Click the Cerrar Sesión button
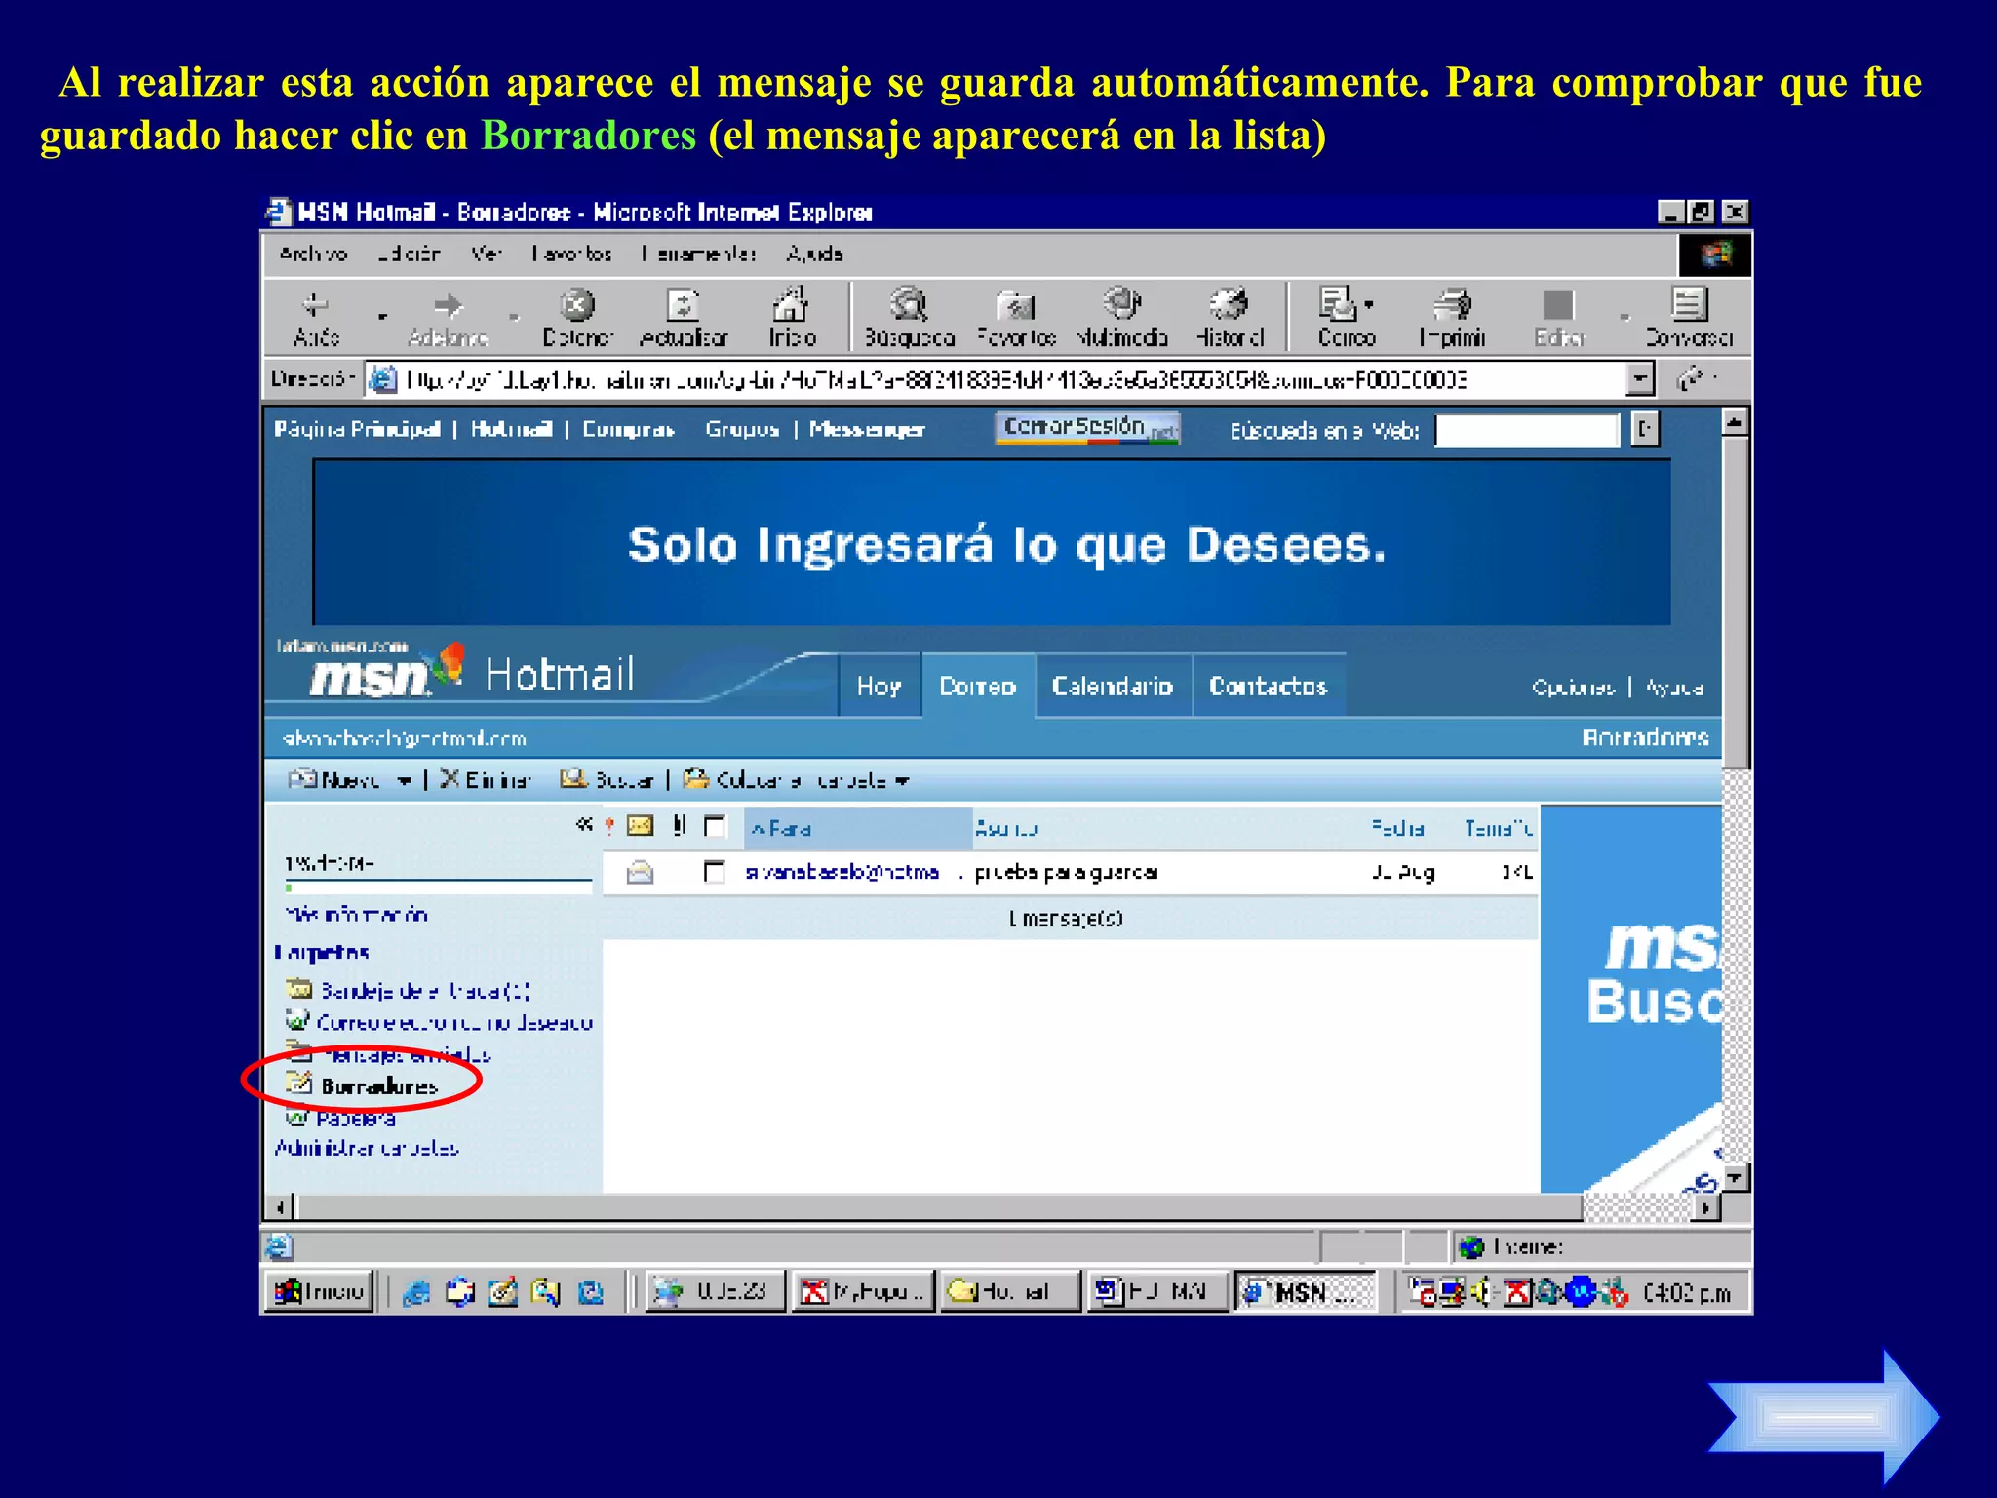 coord(1087,428)
